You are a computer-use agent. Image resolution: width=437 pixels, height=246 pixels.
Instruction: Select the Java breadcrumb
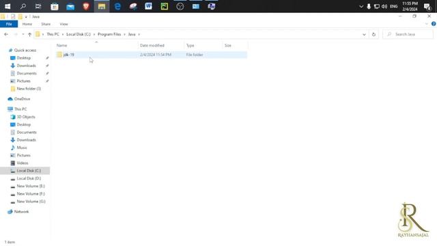click(x=132, y=34)
